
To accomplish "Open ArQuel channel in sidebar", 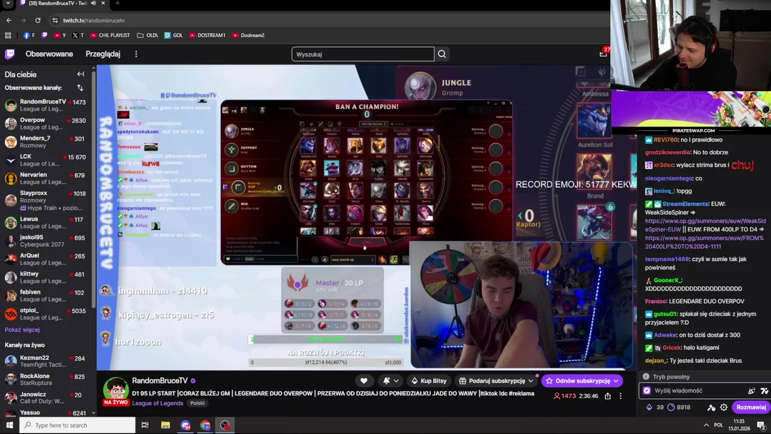I will [46, 259].
